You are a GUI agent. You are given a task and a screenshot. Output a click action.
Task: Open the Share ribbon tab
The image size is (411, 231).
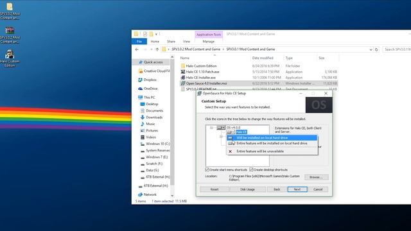tap(171, 42)
